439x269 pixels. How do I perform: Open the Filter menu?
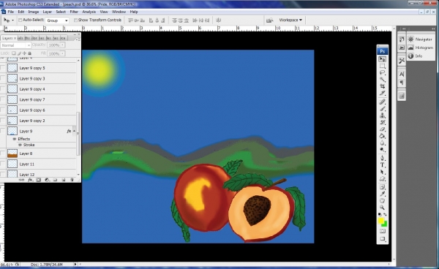[x=74, y=12]
